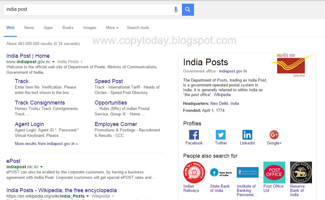This screenshot has height=200, width=325.
Task: Click the Post Office Ltd text link
Action: (x=273, y=189)
